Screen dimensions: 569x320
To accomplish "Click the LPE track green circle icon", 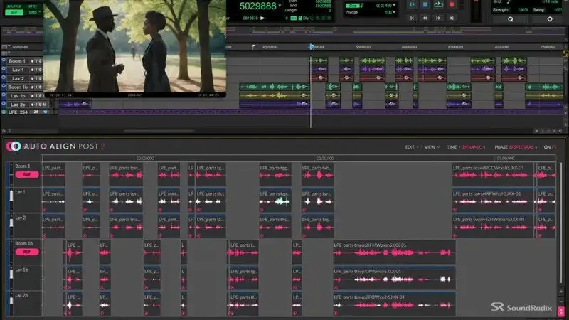I will 4,112.
